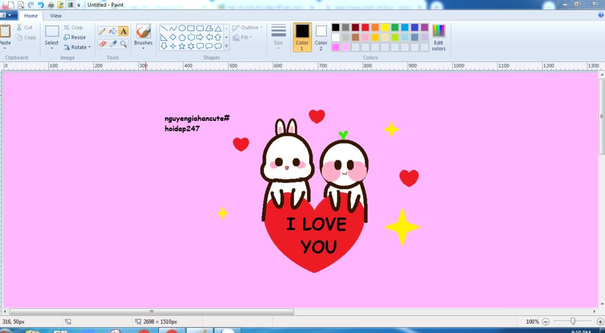Choose the Left arrow shape
Viewport: 605px width, 333px height.
(209, 37)
